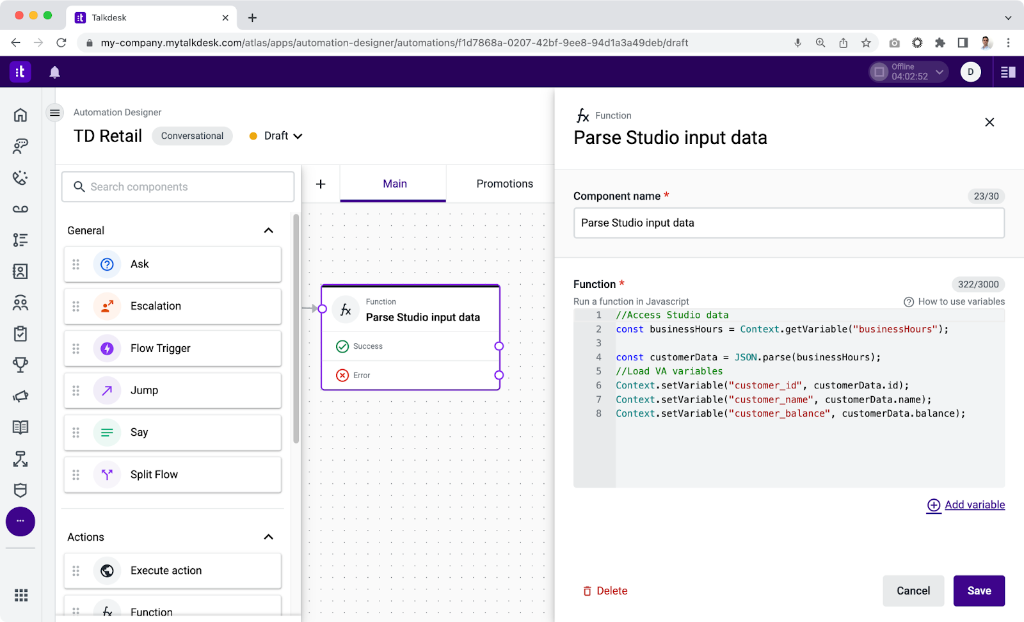This screenshot has height=622, width=1024.
Task: Click the components list scrollbar
Action: pos(296,329)
